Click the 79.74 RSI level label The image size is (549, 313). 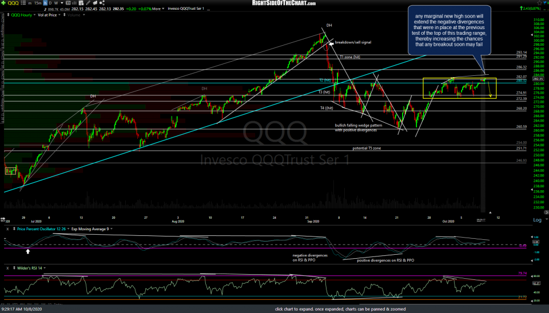pos(522,274)
